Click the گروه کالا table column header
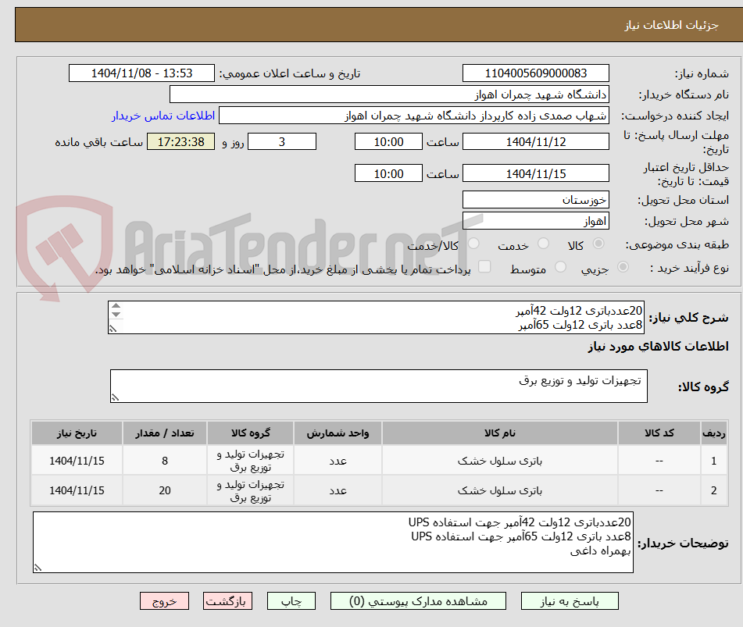Image resolution: width=743 pixels, height=627 pixels. [250, 433]
